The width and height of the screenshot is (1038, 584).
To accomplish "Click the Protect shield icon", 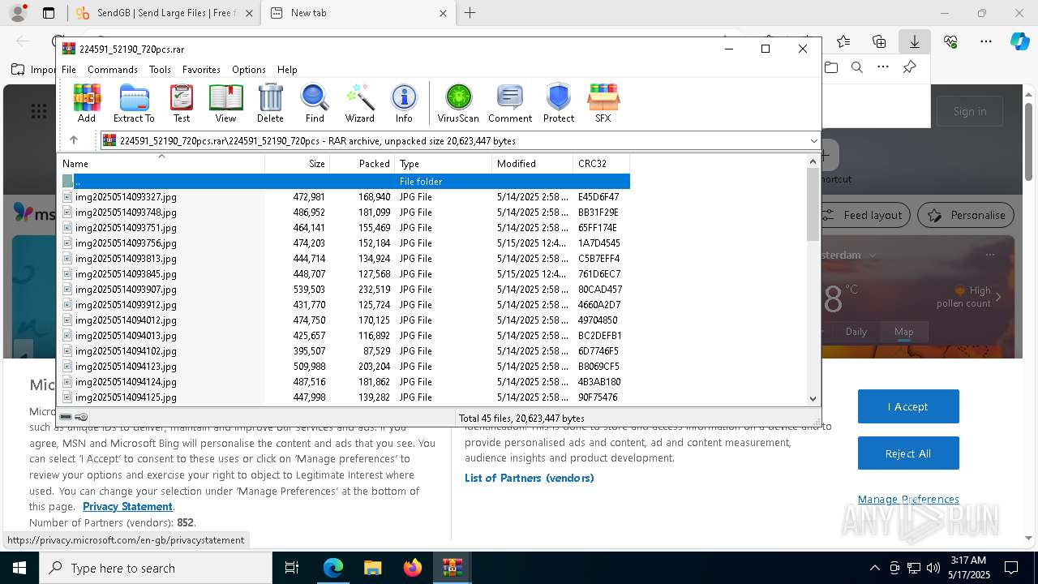I will [559, 103].
